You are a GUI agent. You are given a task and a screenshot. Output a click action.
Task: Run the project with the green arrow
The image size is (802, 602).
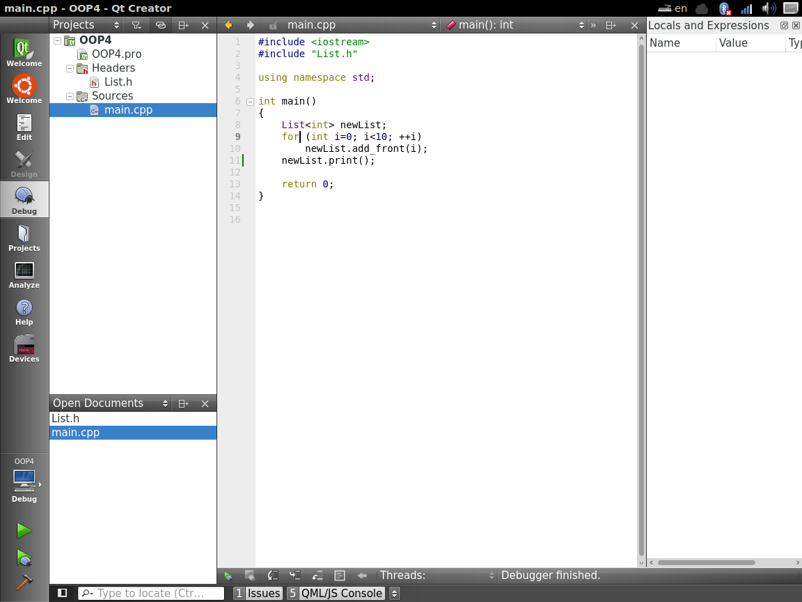[24, 531]
